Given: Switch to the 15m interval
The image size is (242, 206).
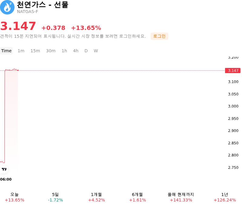Looking at the screenshot, I should click(x=35, y=51).
